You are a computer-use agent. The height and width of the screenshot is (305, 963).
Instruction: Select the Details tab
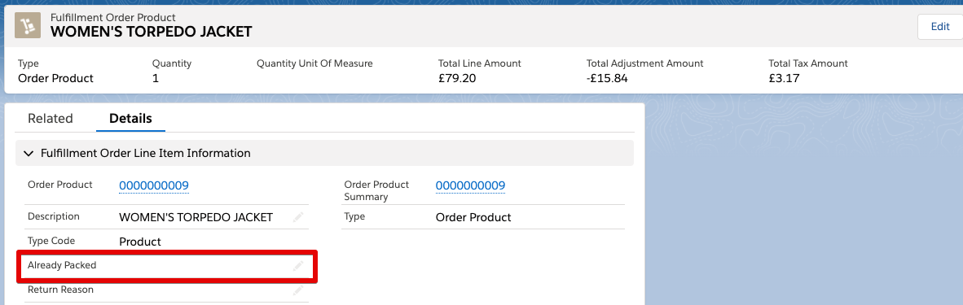131,119
